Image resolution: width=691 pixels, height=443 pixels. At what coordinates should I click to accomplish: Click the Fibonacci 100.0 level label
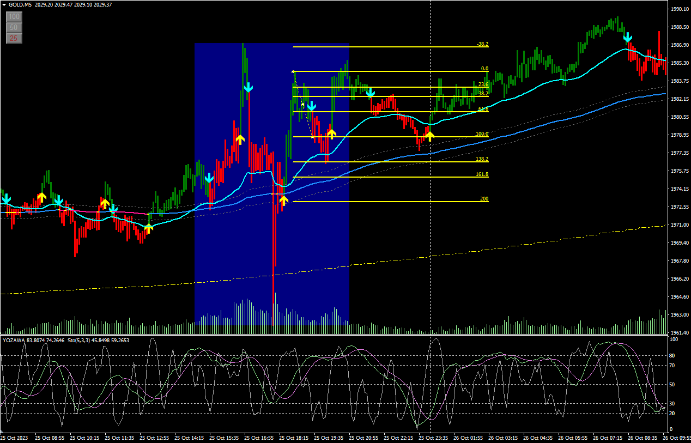(x=482, y=134)
